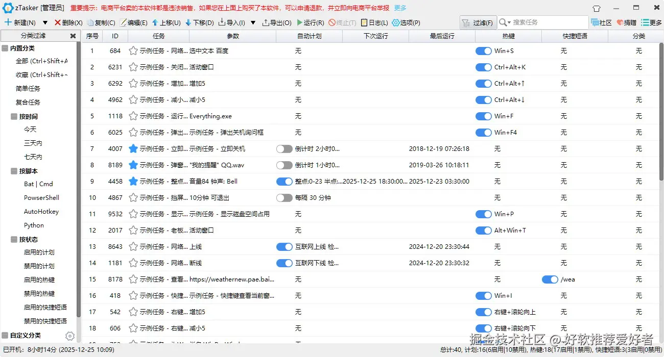The width and height of the screenshot is (664, 357).
Task: Disable the Win+F4 hotkey toggle
Action: pos(484,133)
